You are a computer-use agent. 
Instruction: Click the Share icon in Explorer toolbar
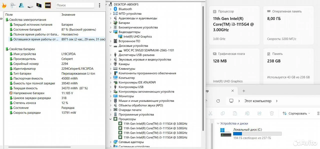(259, 113)
